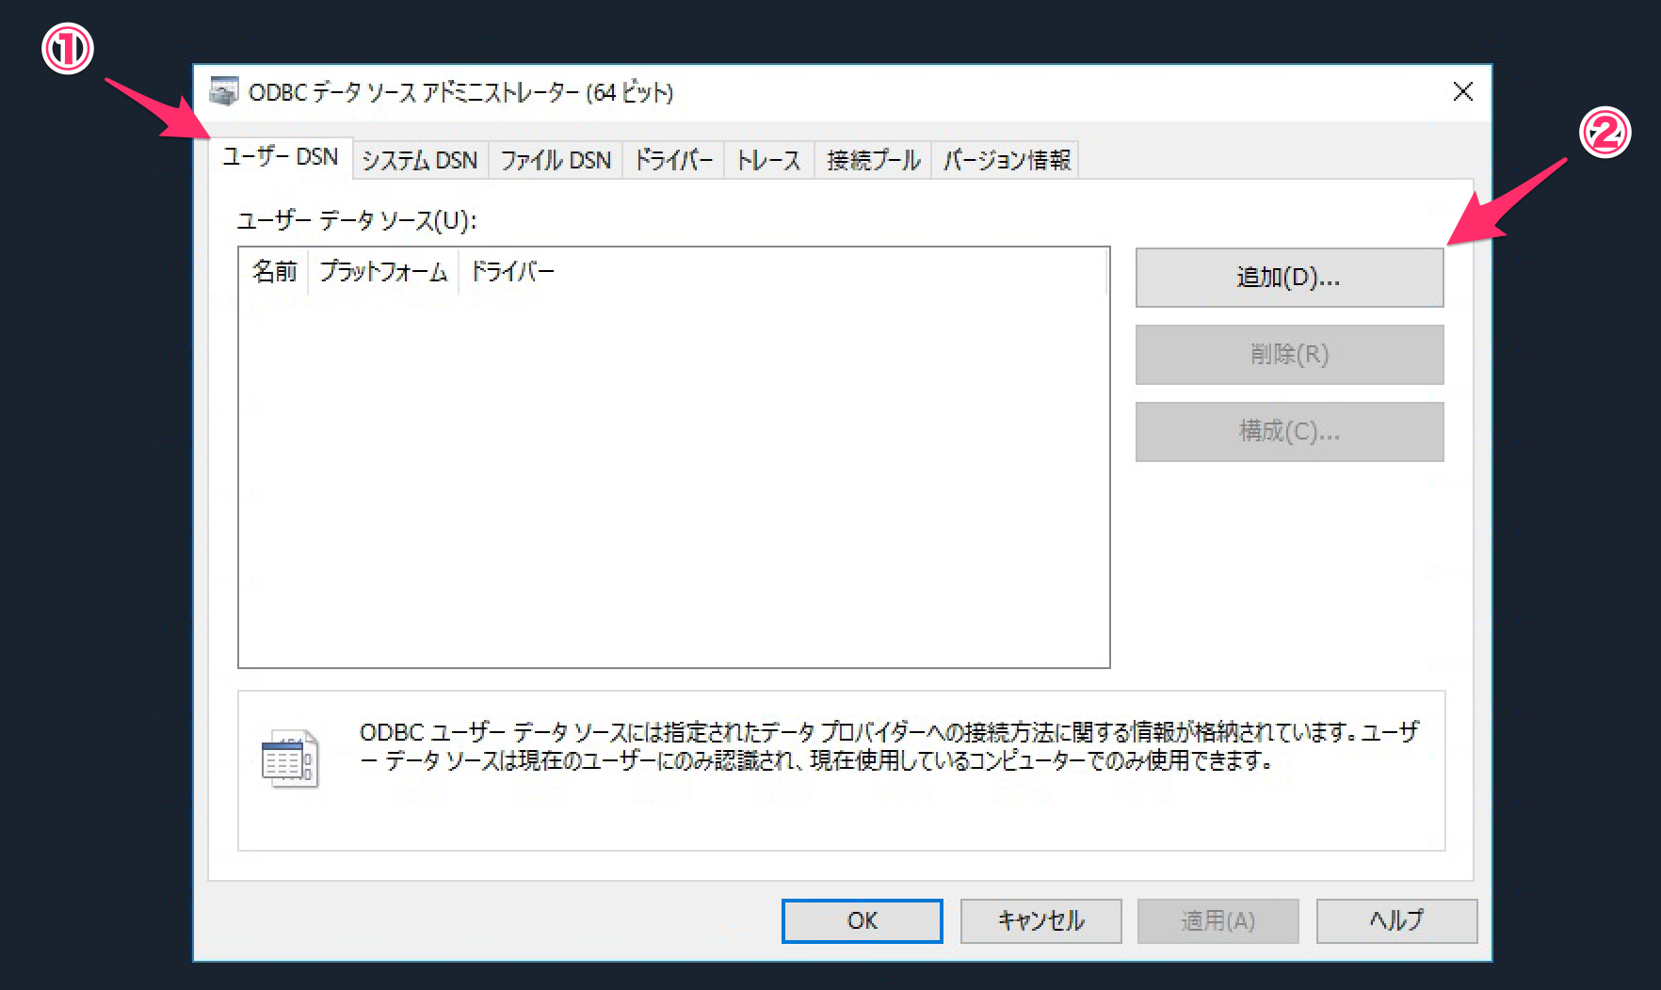Select the ユーザー DSN tab
Screen dimensions: 1661x990
tap(281, 157)
